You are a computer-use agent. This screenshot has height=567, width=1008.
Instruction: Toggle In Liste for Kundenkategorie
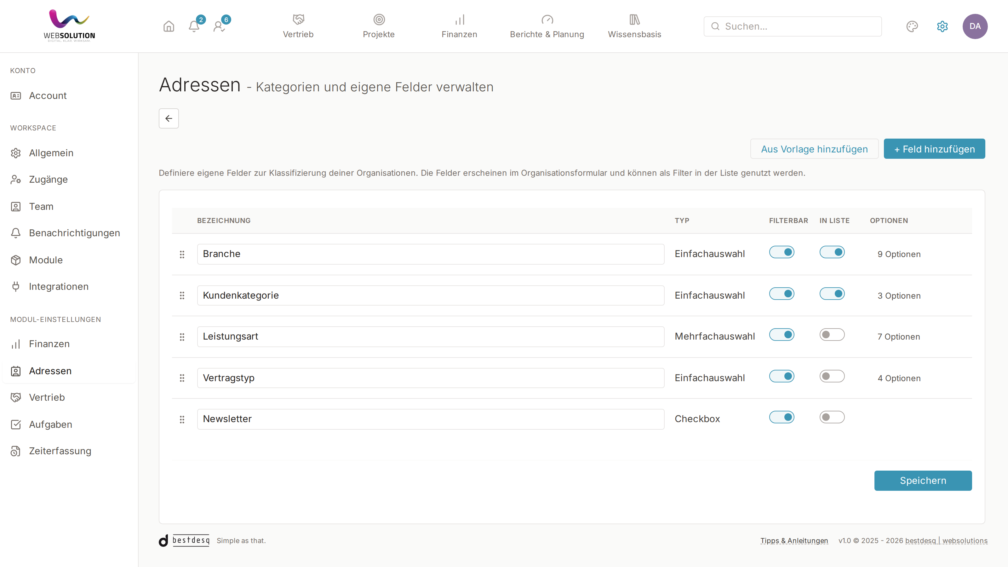click(x=832, y=294)
